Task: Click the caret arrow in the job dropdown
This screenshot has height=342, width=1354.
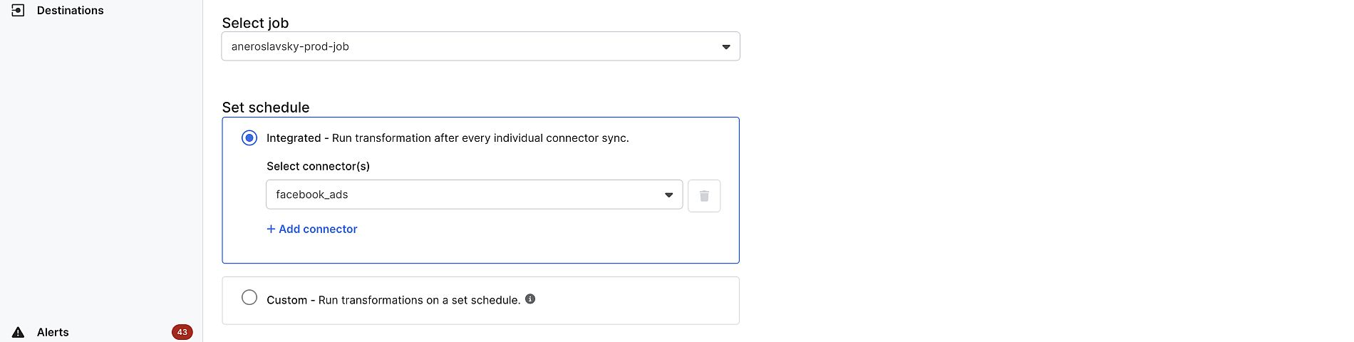Action: point(726,47)
